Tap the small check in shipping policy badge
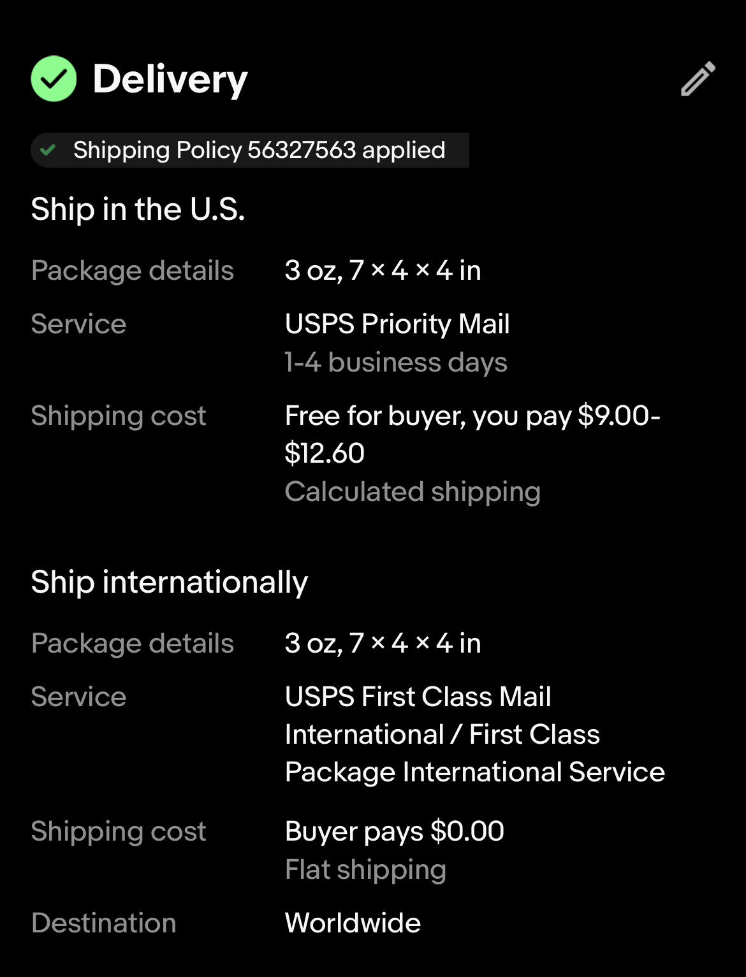746x977 pixels. click(x=48, y=150)
